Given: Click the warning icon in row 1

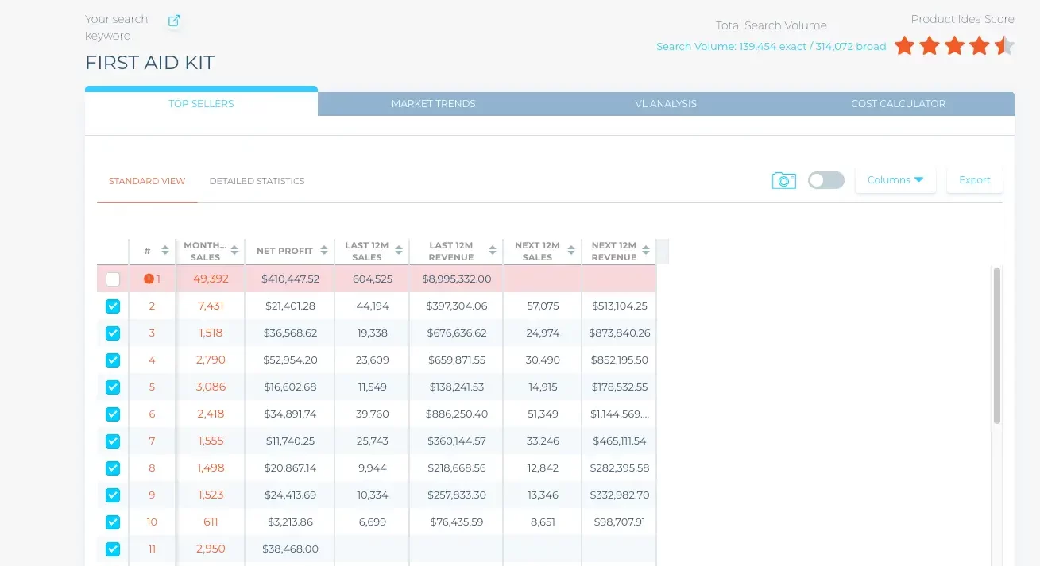Looking at the screenshot, I should pos(149,279).
